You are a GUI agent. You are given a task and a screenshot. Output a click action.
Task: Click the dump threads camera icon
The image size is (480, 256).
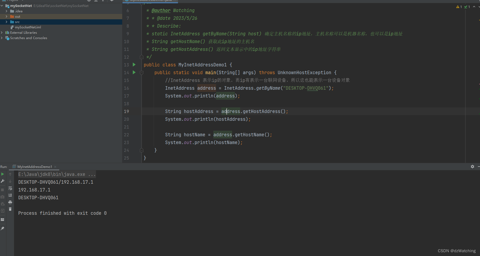click(3, 197)
